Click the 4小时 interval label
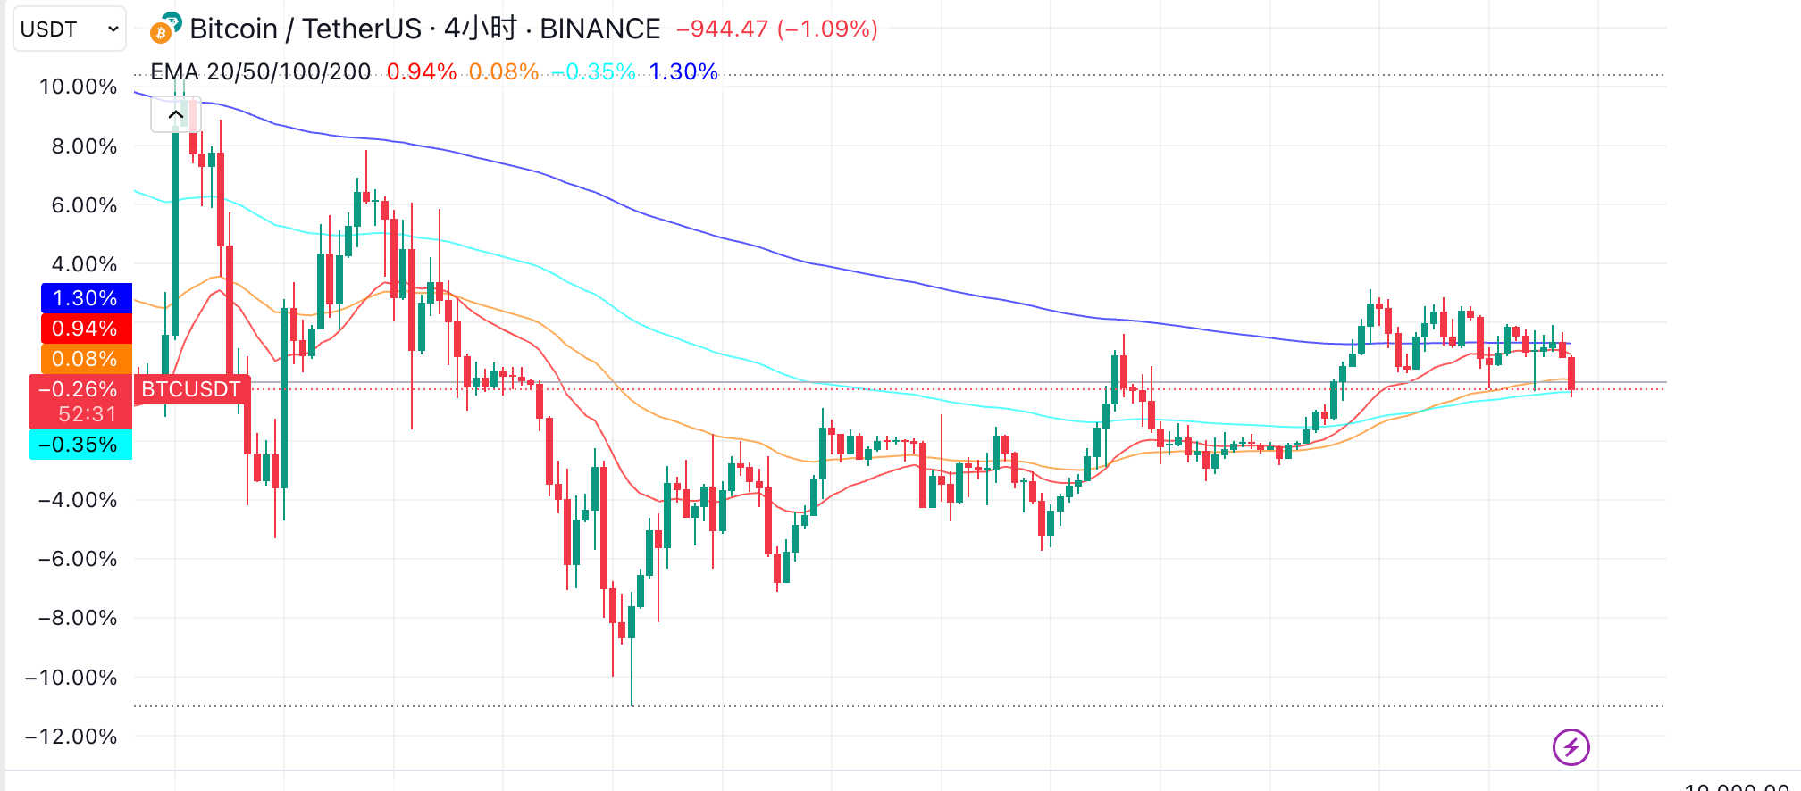This screenshot has width=1801, height=791. (481, 29)
